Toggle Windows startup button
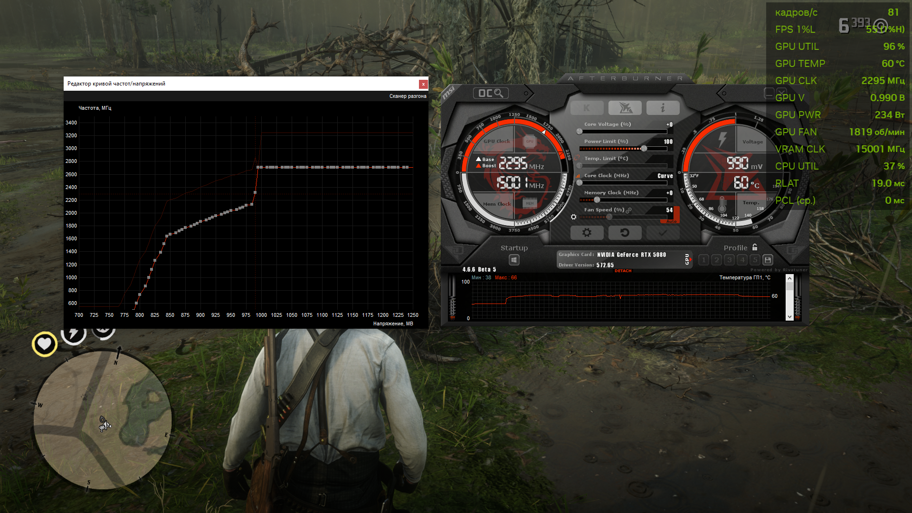Viewport: 912px width, 513px height. (x=514, y=260)
